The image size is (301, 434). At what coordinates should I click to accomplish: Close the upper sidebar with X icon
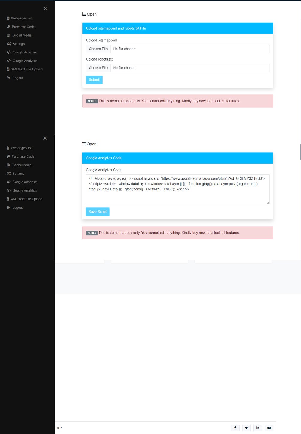click(x=45, y=8)
